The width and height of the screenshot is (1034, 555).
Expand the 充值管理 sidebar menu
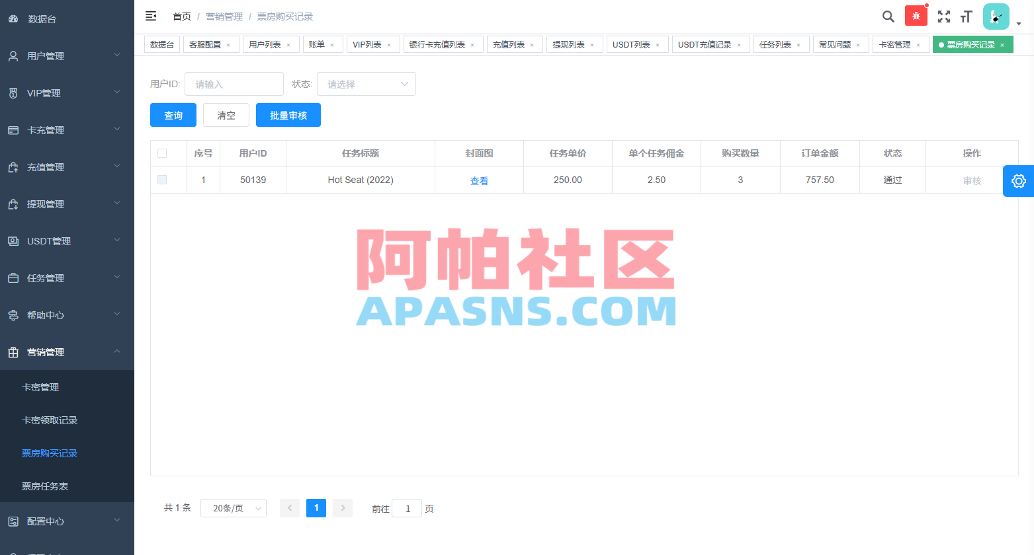pos(67,167)
